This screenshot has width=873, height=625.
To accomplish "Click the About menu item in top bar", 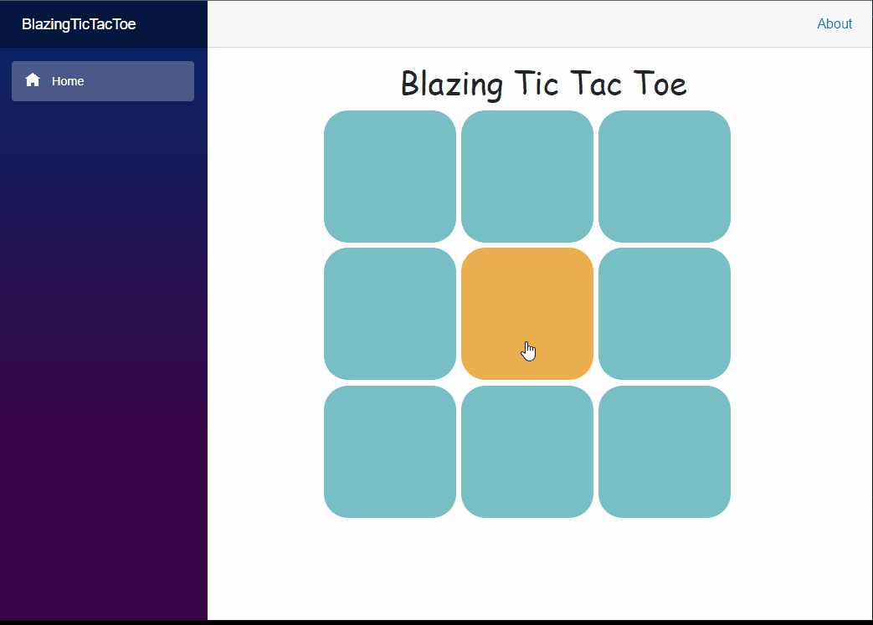I will tap(834, 23).
